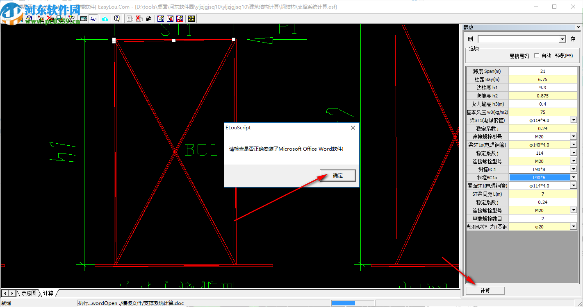Click the 基本风压 w0 value 75
Image resolution: width=583 pixels, height=307 pixels.
543,112
